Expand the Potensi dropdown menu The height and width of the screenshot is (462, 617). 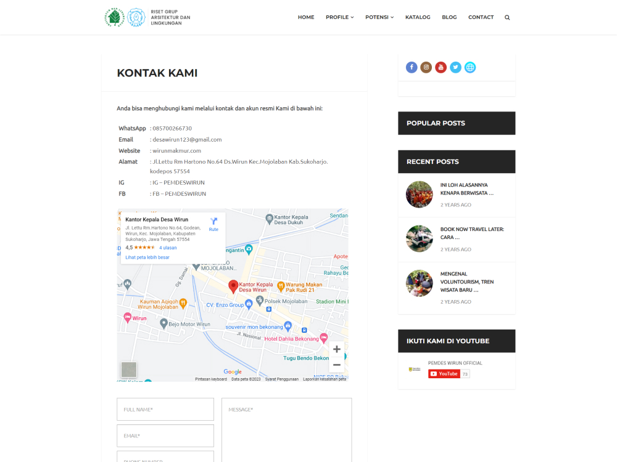[379, 17]
